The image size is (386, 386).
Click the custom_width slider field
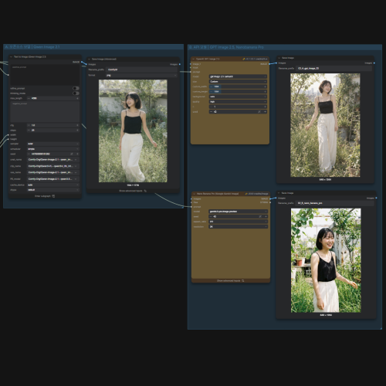238,86
